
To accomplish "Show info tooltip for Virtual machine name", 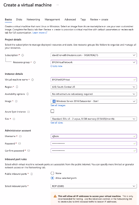I will [x=33, y=80].
